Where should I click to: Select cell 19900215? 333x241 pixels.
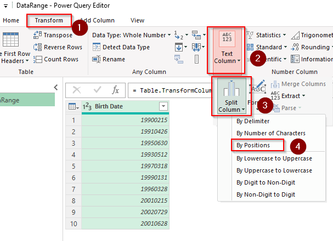pyautogui.click(x=125, y=120)
